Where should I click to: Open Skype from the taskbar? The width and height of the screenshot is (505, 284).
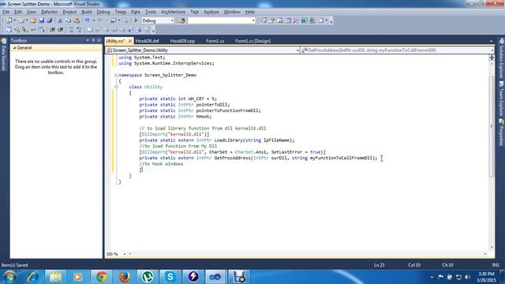click(x=170, y=277)
